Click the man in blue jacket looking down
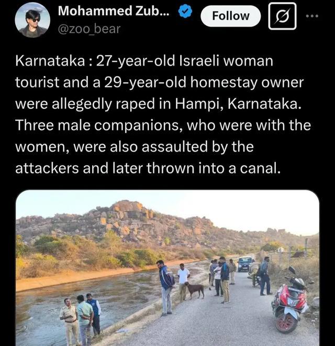335x346 pixels. [x=166, y=288]
